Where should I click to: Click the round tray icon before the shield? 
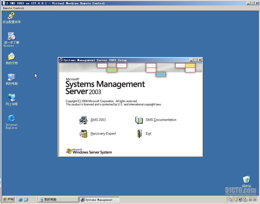point(231,200)
